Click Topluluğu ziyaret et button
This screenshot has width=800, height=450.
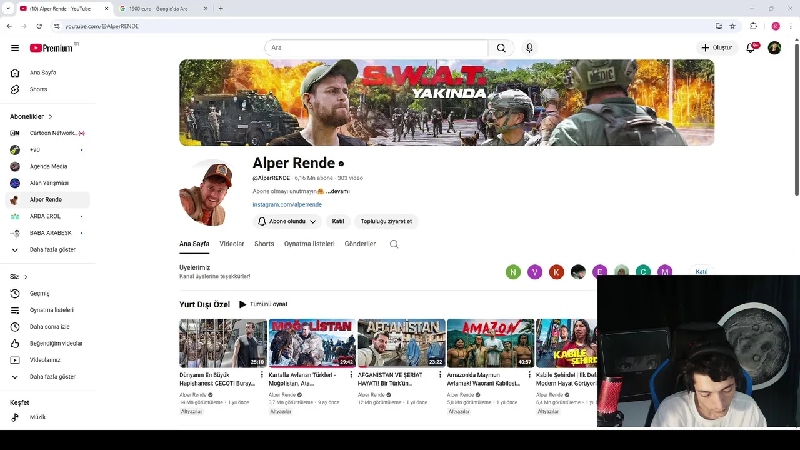tap(386, 221)
